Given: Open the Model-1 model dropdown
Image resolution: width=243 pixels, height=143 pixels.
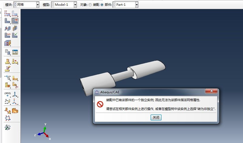Looking at the screenshot, I should (75, 5).
